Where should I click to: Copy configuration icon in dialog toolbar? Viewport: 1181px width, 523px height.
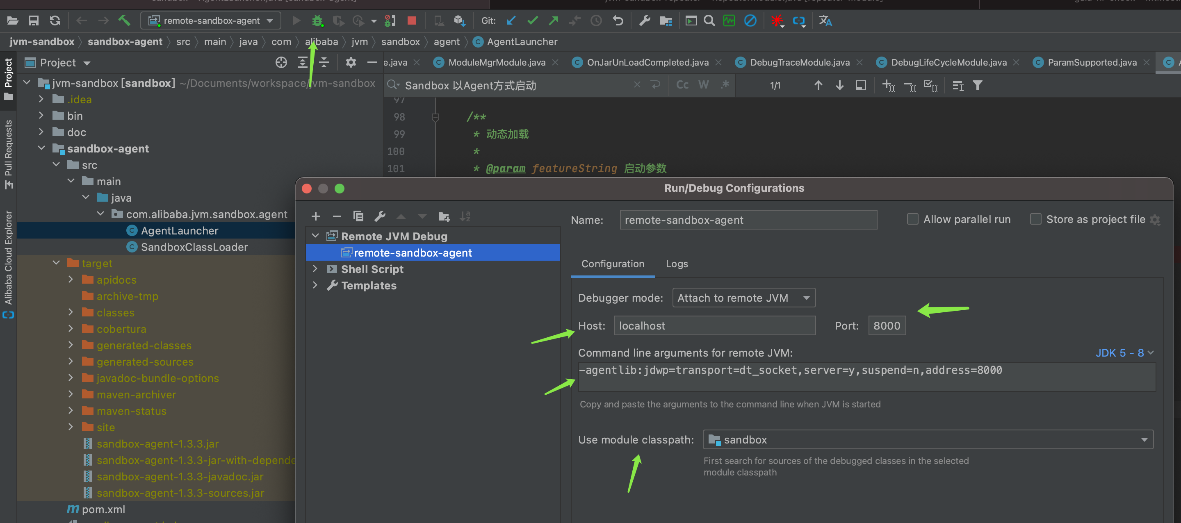(358, 216)
